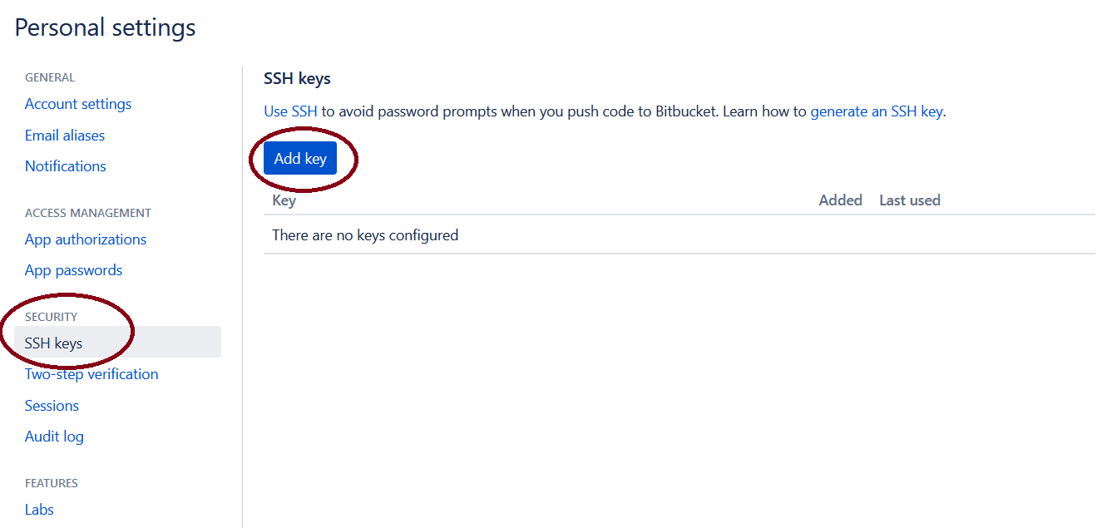Click the Personal settings page title
The image size is (1117, 528).
pos(104,27)
